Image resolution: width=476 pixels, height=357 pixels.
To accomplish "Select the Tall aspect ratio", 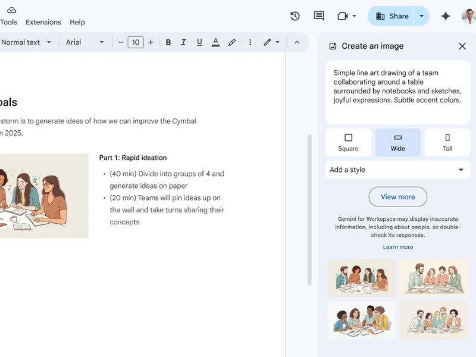I will tap(447, 142).
